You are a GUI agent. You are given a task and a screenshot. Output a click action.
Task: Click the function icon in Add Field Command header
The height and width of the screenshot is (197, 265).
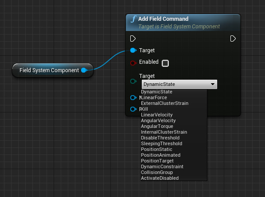click(x=133, y=19)
